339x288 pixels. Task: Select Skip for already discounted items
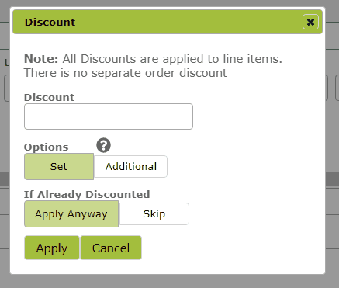pos(154,214)
